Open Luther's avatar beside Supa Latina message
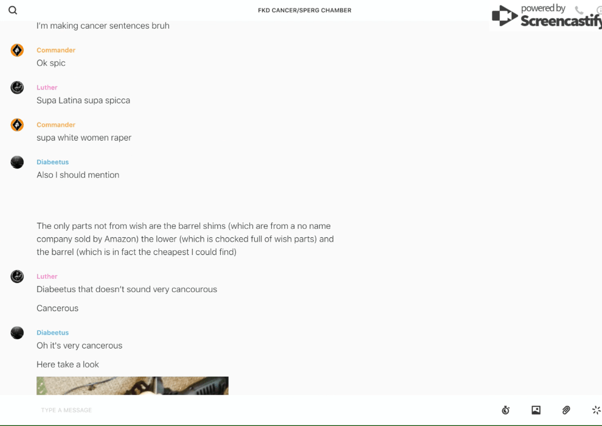Image resolution: width=602 pixels, height=426 pixels. click(x=17, y=88)
